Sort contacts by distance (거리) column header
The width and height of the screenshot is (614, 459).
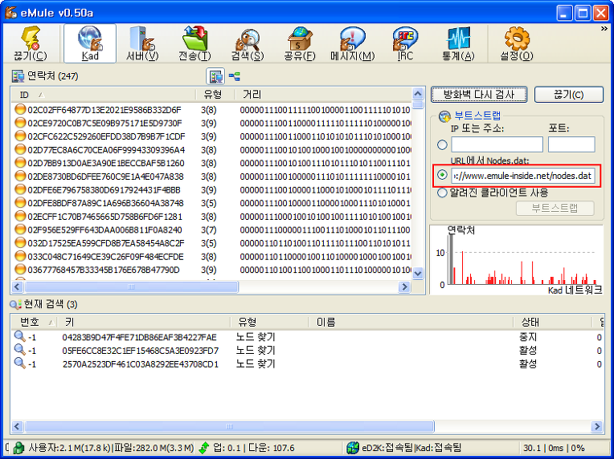click(x=323, y=95)
